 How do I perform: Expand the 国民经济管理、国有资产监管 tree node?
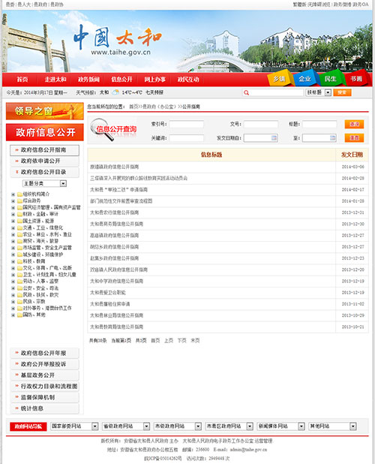coord(13,208)
